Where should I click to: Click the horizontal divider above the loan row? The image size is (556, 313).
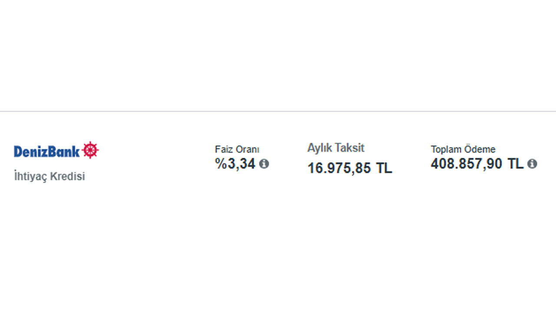tap(278, 111)
